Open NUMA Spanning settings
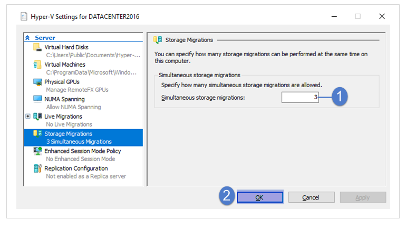This screenshot has height=230, width=416. 64,99
